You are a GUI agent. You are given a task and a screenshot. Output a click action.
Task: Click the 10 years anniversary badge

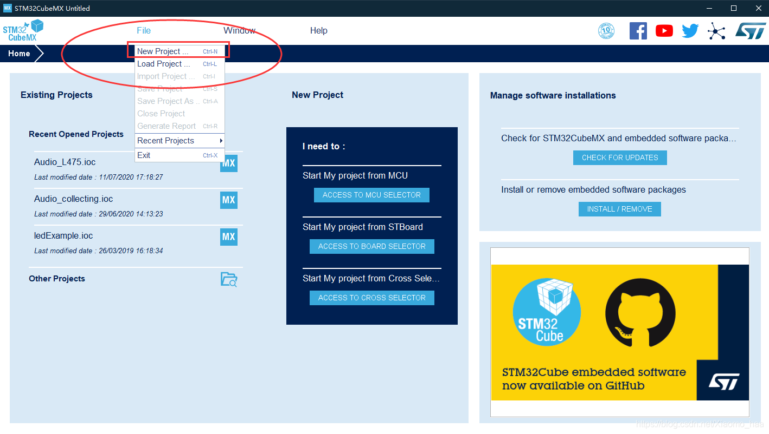[606, 31]
